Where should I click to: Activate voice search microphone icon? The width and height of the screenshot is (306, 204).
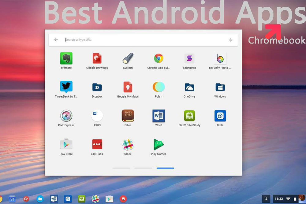point(230,40)
